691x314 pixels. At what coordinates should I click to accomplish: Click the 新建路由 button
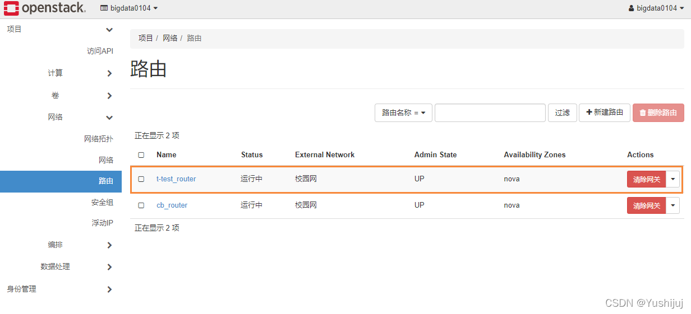[x=605, y=113]
